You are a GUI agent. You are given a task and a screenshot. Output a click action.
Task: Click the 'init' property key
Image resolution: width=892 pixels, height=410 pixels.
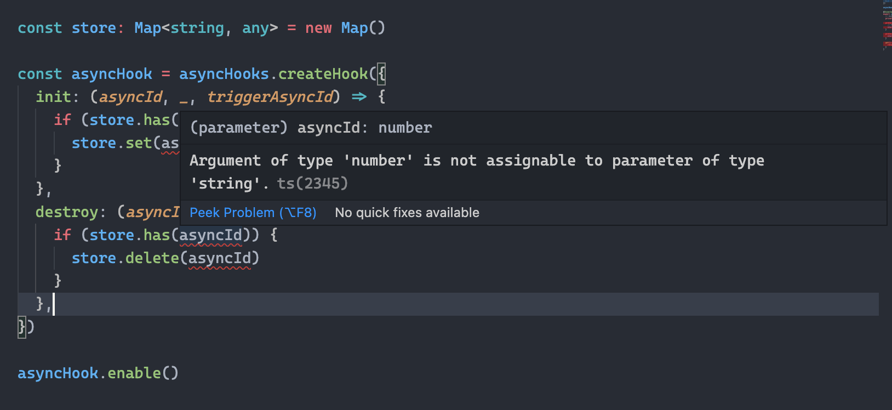pyautogui.click(x=53, y=97)
